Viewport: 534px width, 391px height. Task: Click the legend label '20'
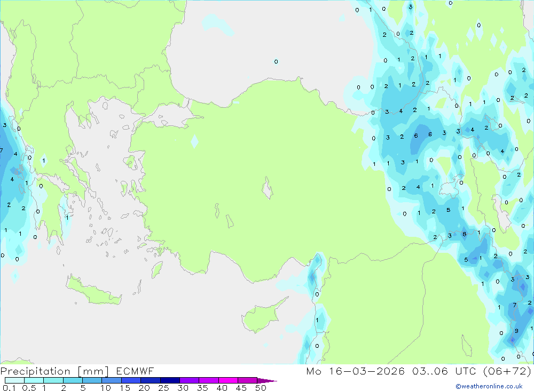(144, 388)
